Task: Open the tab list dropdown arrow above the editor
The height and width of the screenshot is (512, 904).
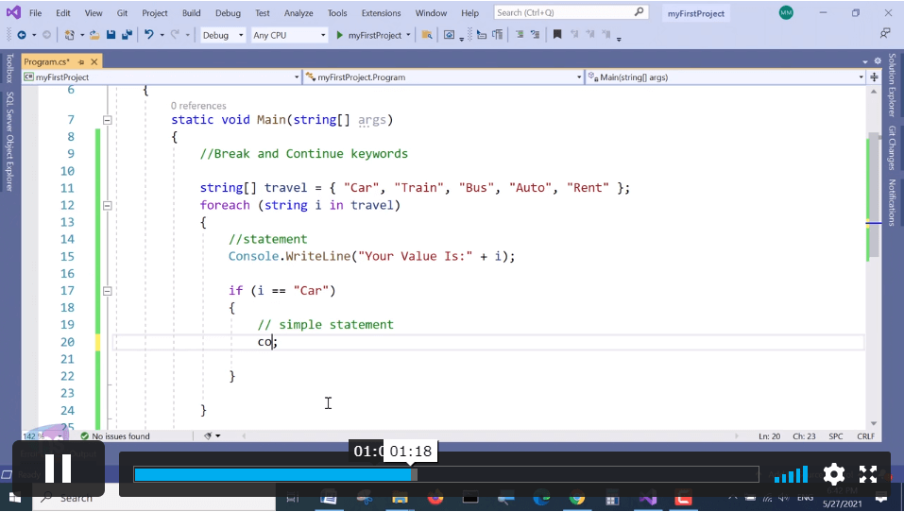Action: pos(864,61)
